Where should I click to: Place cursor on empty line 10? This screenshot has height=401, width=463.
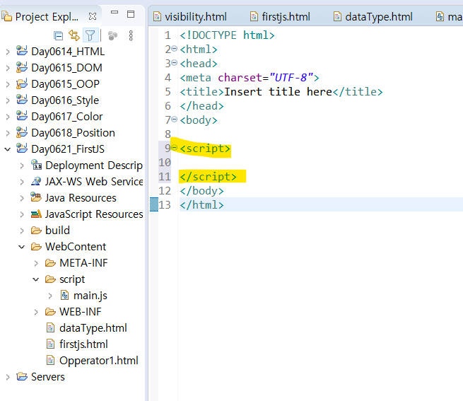320,162
